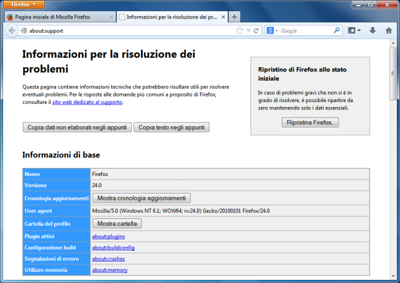Open the Google search engine selector
400x283 pixels.
coord(272,31)
